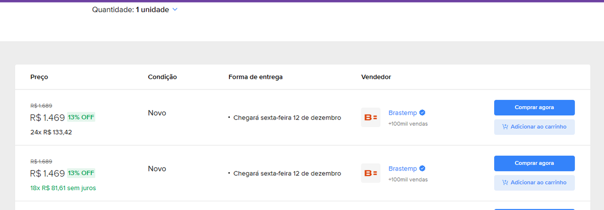Click the Brastemp logo in the 24x offer row
This screenshot has width=604, height=210.
pyautogui.click(x=370, y=118)
